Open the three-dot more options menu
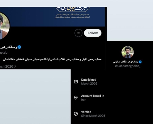This screenshot has width=153, height=124. click(x=79, y=33)
